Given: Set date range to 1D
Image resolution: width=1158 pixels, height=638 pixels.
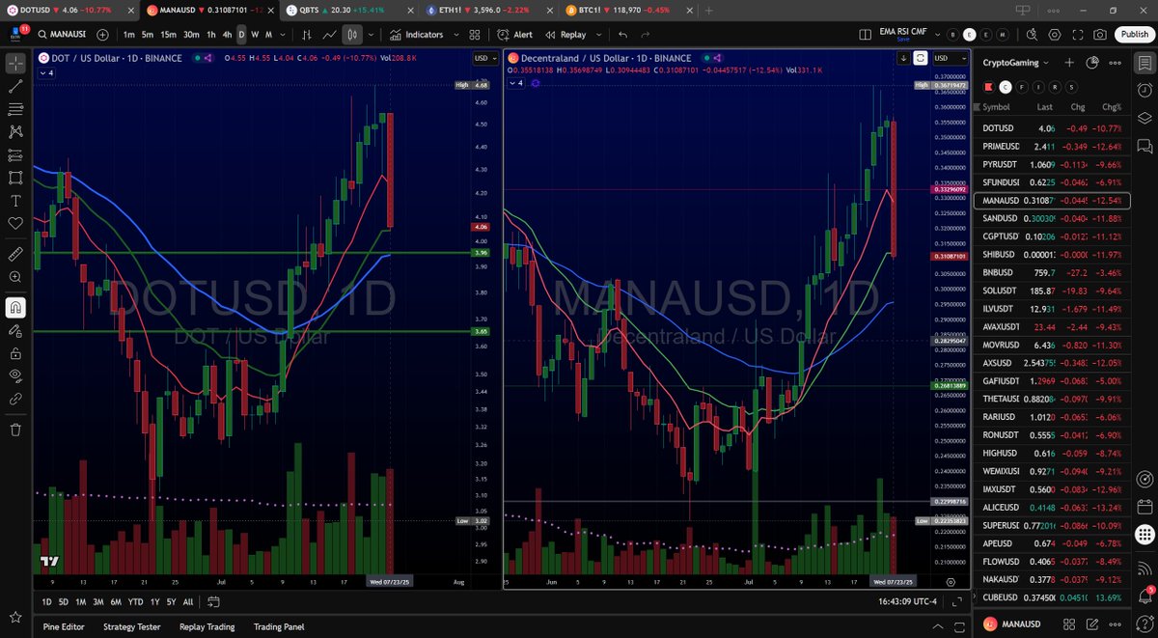Looking at the screenshot, I should click(x=46, y=601).
